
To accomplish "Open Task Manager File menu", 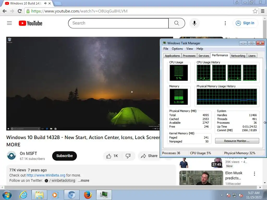I will pos(166,49).
